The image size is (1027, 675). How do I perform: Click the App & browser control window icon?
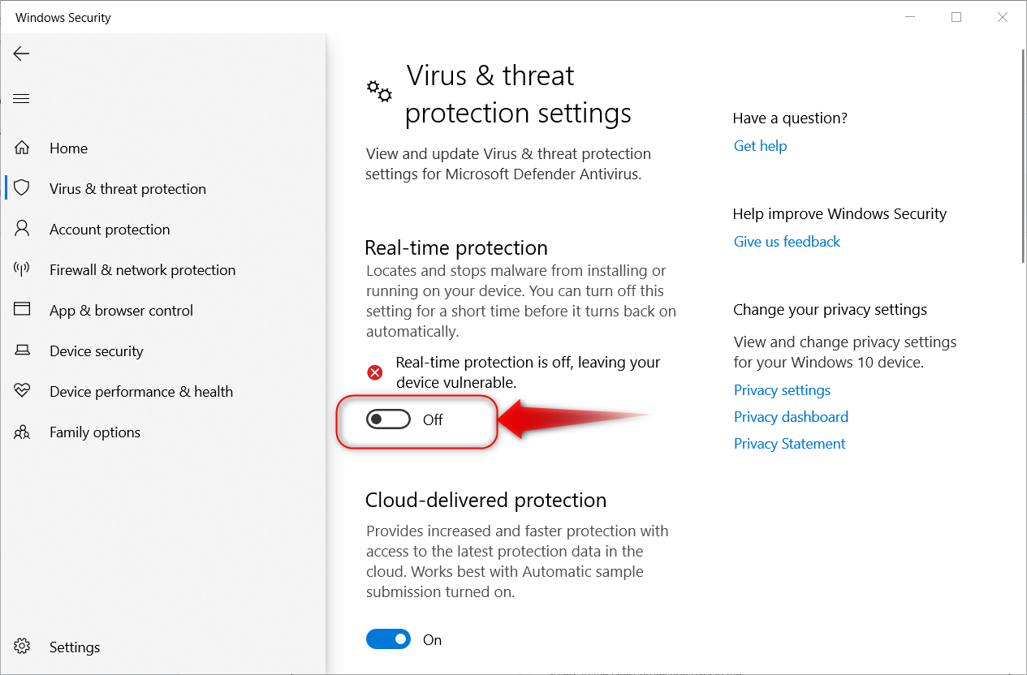(x=22, y=310)
